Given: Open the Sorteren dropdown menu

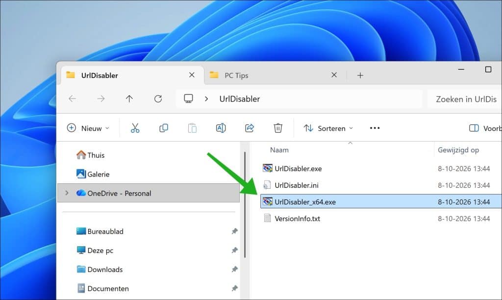Looking at the screenshot, I should tap(328, 128).
